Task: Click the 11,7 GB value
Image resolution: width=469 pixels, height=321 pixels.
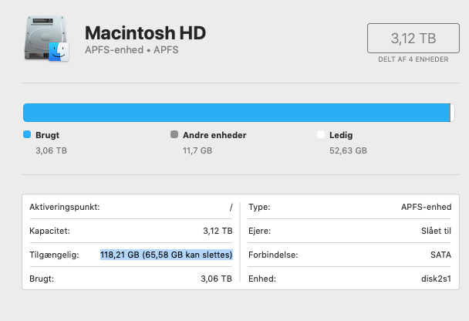Action: 197,150
